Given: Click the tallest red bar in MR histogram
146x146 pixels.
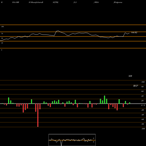Looking at the screenshot, I should 38,115.
